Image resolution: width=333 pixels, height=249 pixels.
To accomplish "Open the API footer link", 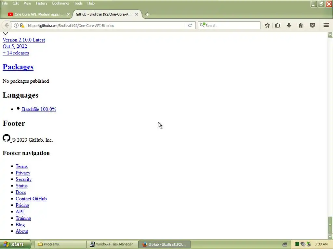I will click(x=20, y=212).
